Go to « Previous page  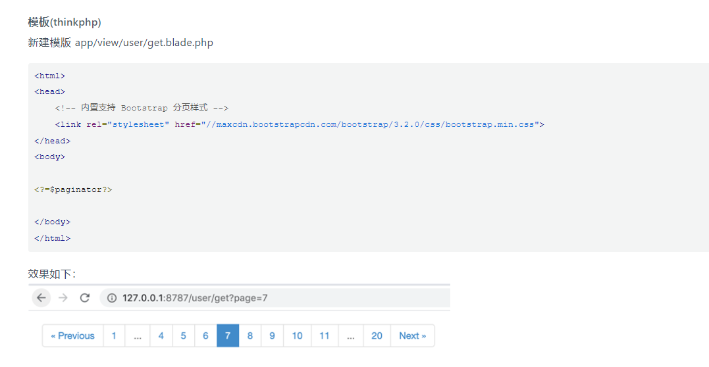point(73,336)
